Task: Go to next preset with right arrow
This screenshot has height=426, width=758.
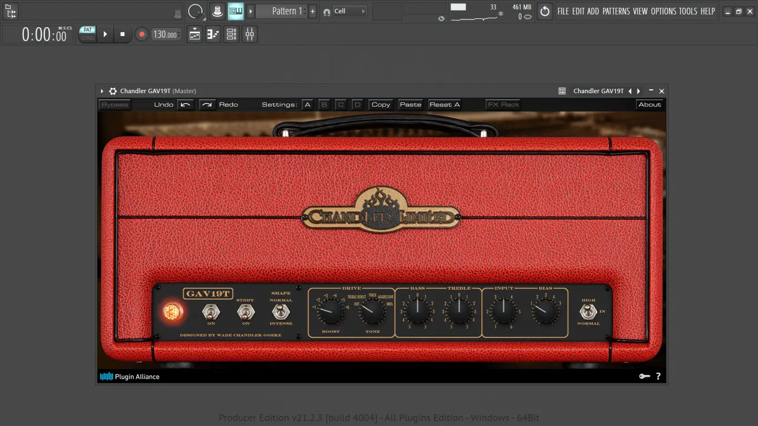Action: tap(639, 91)
